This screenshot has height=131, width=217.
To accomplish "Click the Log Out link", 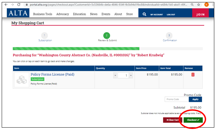I will [171, 15].
